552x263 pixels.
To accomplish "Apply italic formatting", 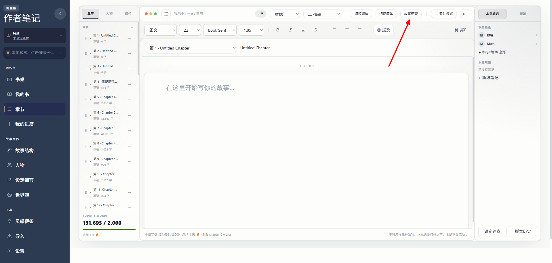I will click(x=290, y=30).
